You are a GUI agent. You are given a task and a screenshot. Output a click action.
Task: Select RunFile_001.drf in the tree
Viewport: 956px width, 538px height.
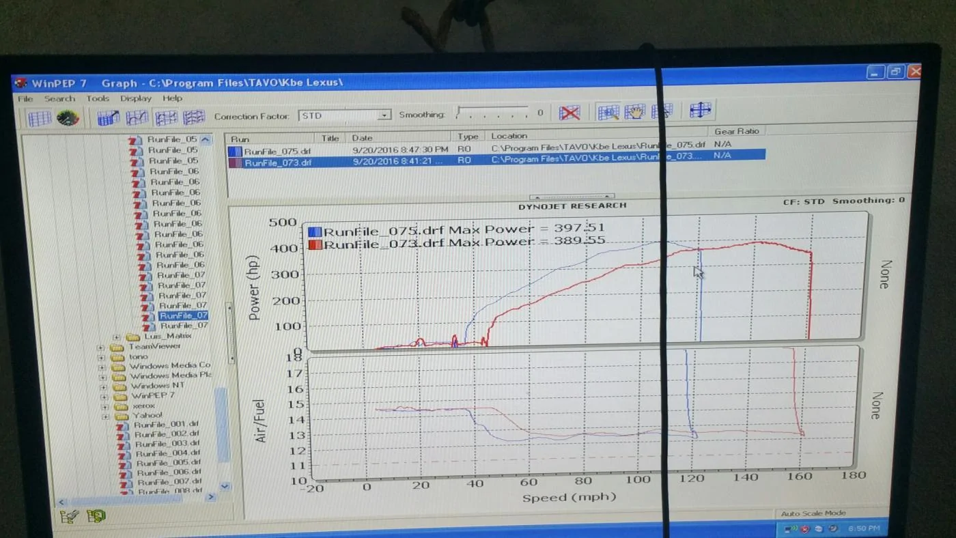(x=165, y=424)
